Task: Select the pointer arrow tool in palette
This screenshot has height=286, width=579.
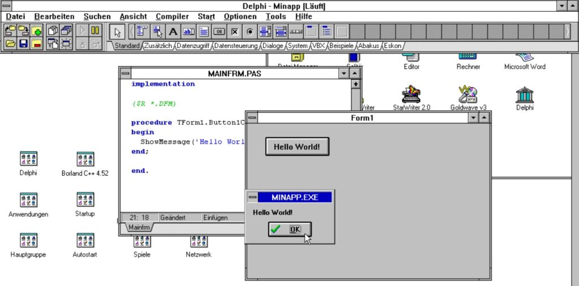Action: [118, 31]
